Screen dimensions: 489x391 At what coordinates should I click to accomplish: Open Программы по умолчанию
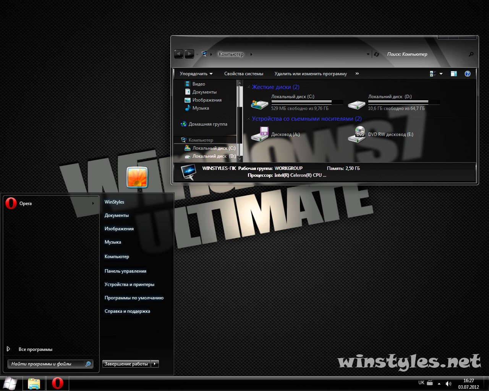tap(134, 298)
